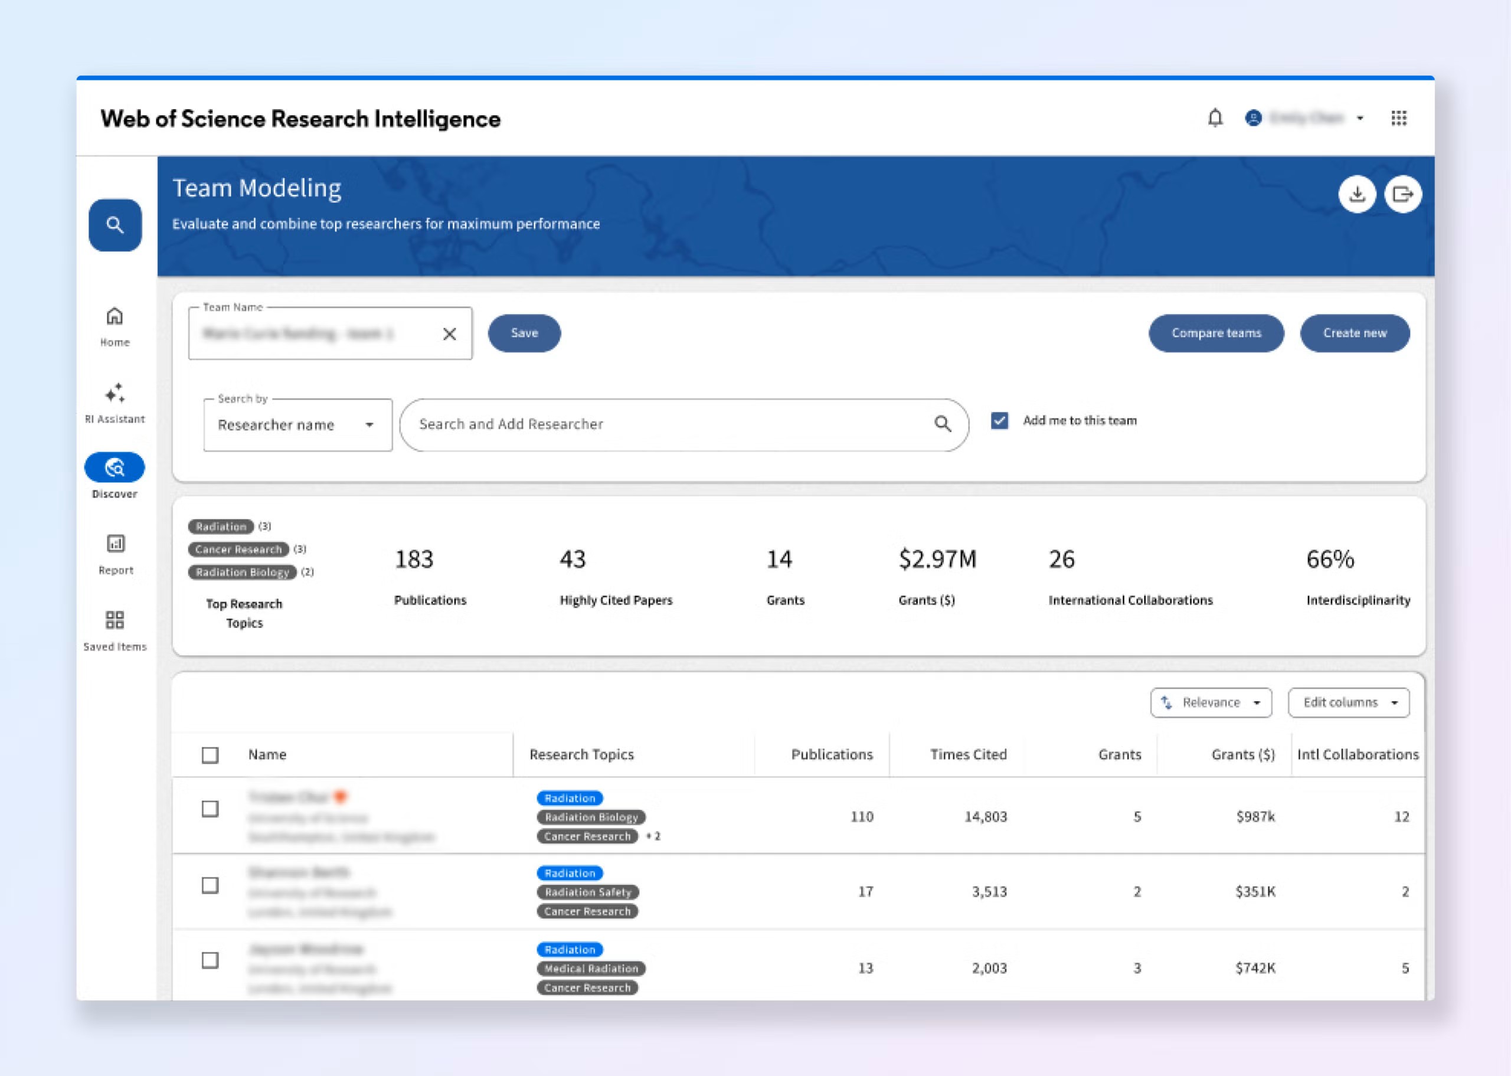Image resolution: width=1511 pixels, height=1076 pixels.
Task: Open Saved Items in sidebar
Action: (115, 631)
